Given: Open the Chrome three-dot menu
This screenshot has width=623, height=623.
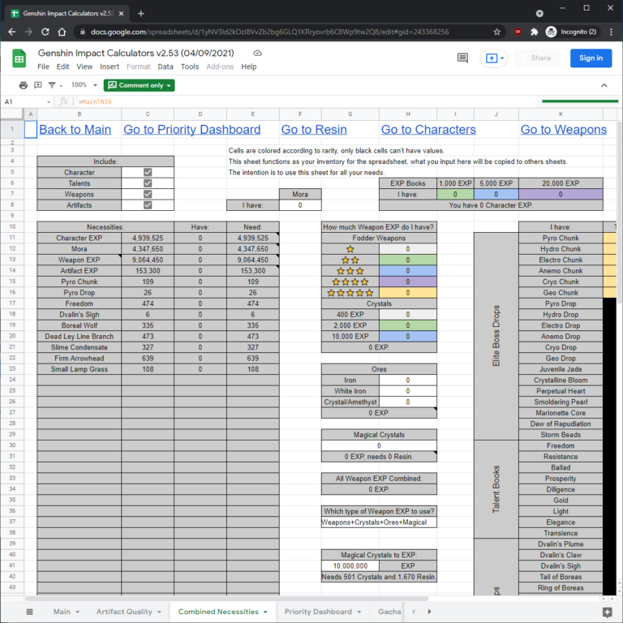Looking at the screenshot, I should click(x=611, y=32).
